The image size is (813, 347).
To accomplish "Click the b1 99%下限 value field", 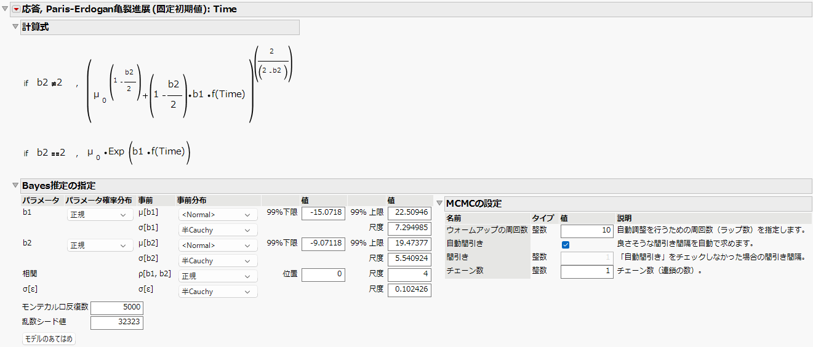I will (323, 213).
